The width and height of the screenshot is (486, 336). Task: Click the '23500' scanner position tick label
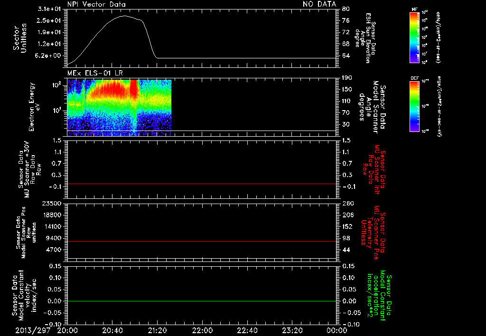pos(52,203)
